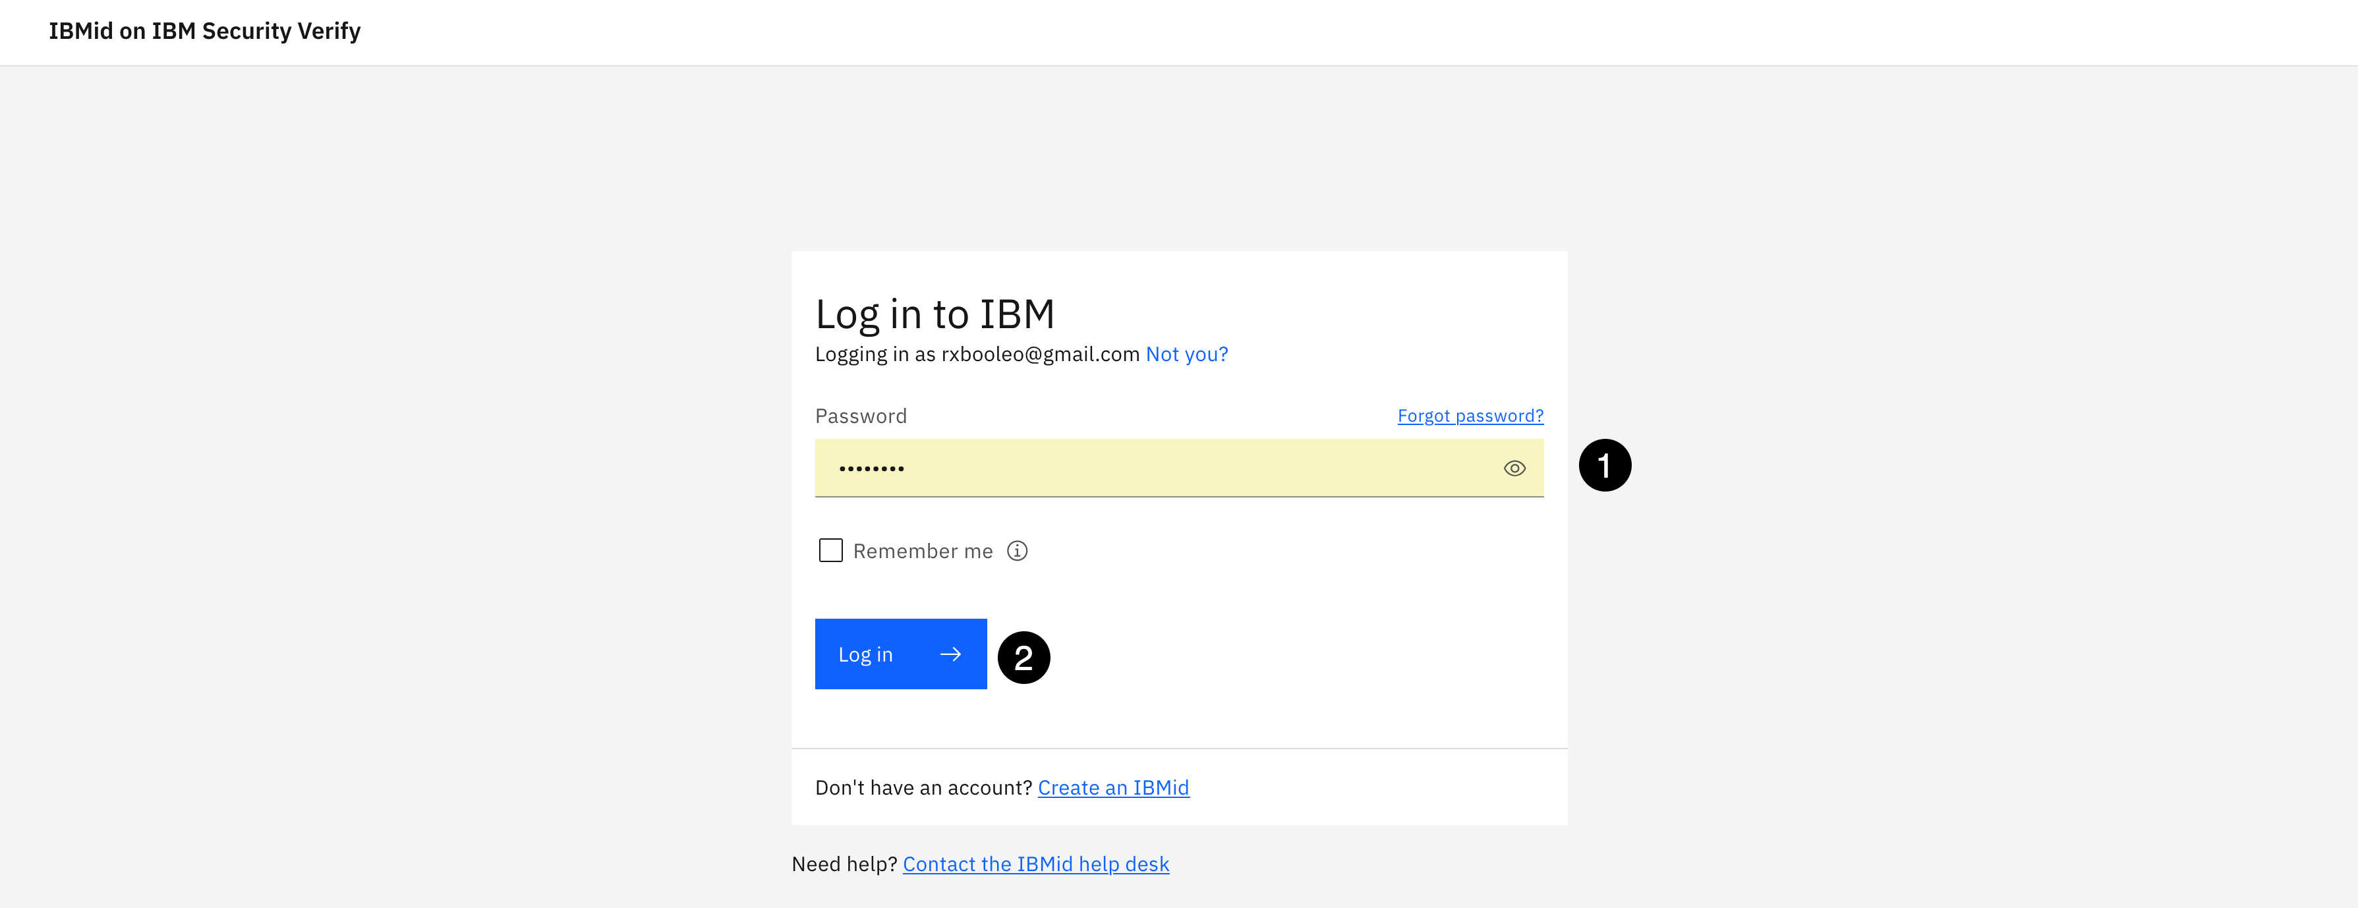Open Create an IBMid link
Image resolution: width=2358 pixels, height=908 pixels.
click(1113, 787)
